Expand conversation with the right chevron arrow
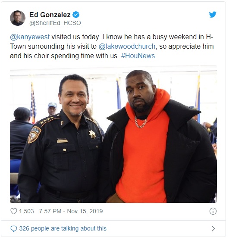This screenshot has width=229, height=240. point(213,229)
